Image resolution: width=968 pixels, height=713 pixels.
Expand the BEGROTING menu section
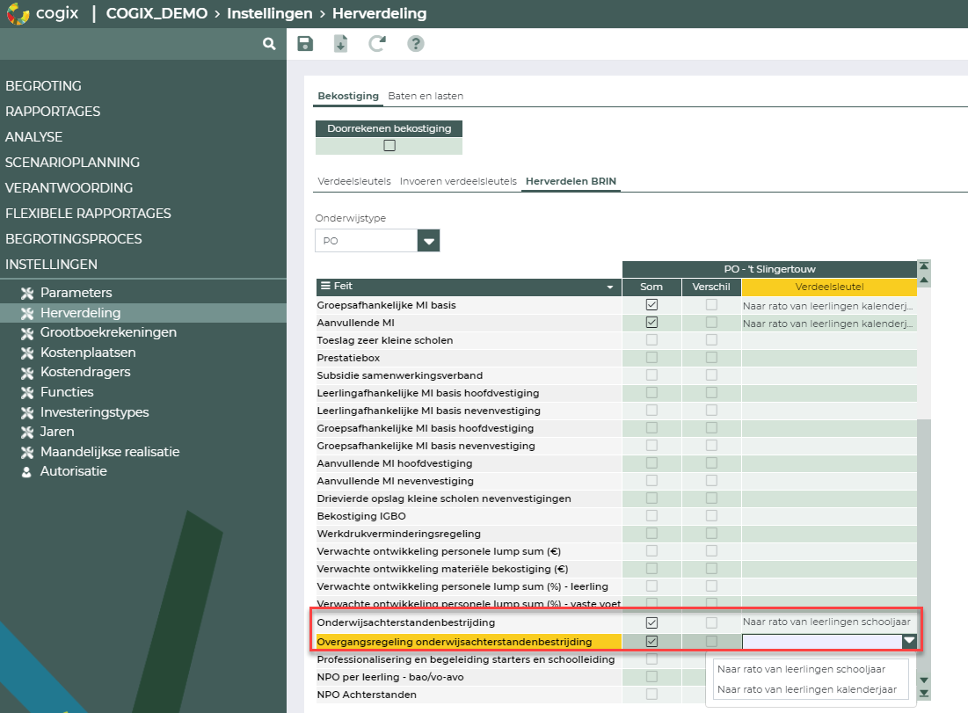(x=43, y=86)
